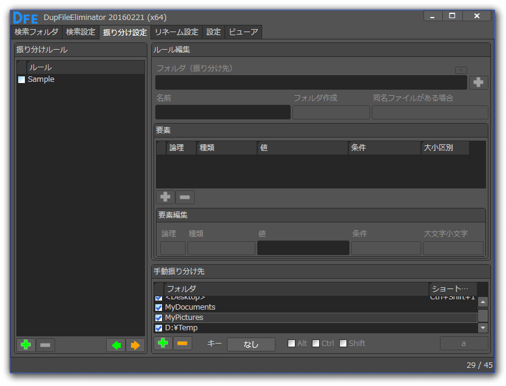Uncheck the D:¥Temp folder checkbox
This screenshot has width=506, height=386.
158,328
